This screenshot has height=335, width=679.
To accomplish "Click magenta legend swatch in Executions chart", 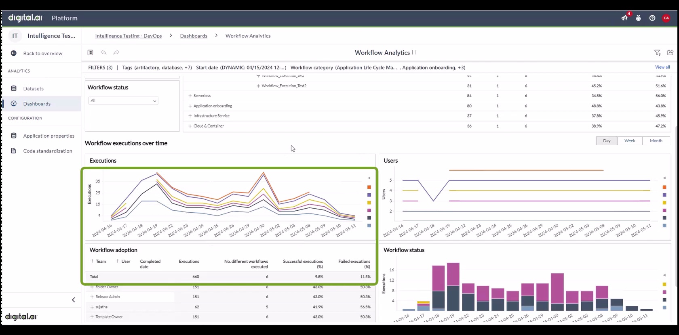I will [369, 211].
